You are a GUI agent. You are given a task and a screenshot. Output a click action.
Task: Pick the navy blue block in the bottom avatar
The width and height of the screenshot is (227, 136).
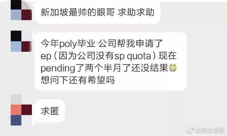tap(16, 120)
